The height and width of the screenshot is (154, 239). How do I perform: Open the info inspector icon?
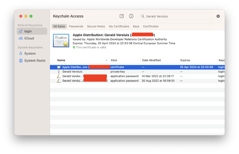(x=131, y=16)
